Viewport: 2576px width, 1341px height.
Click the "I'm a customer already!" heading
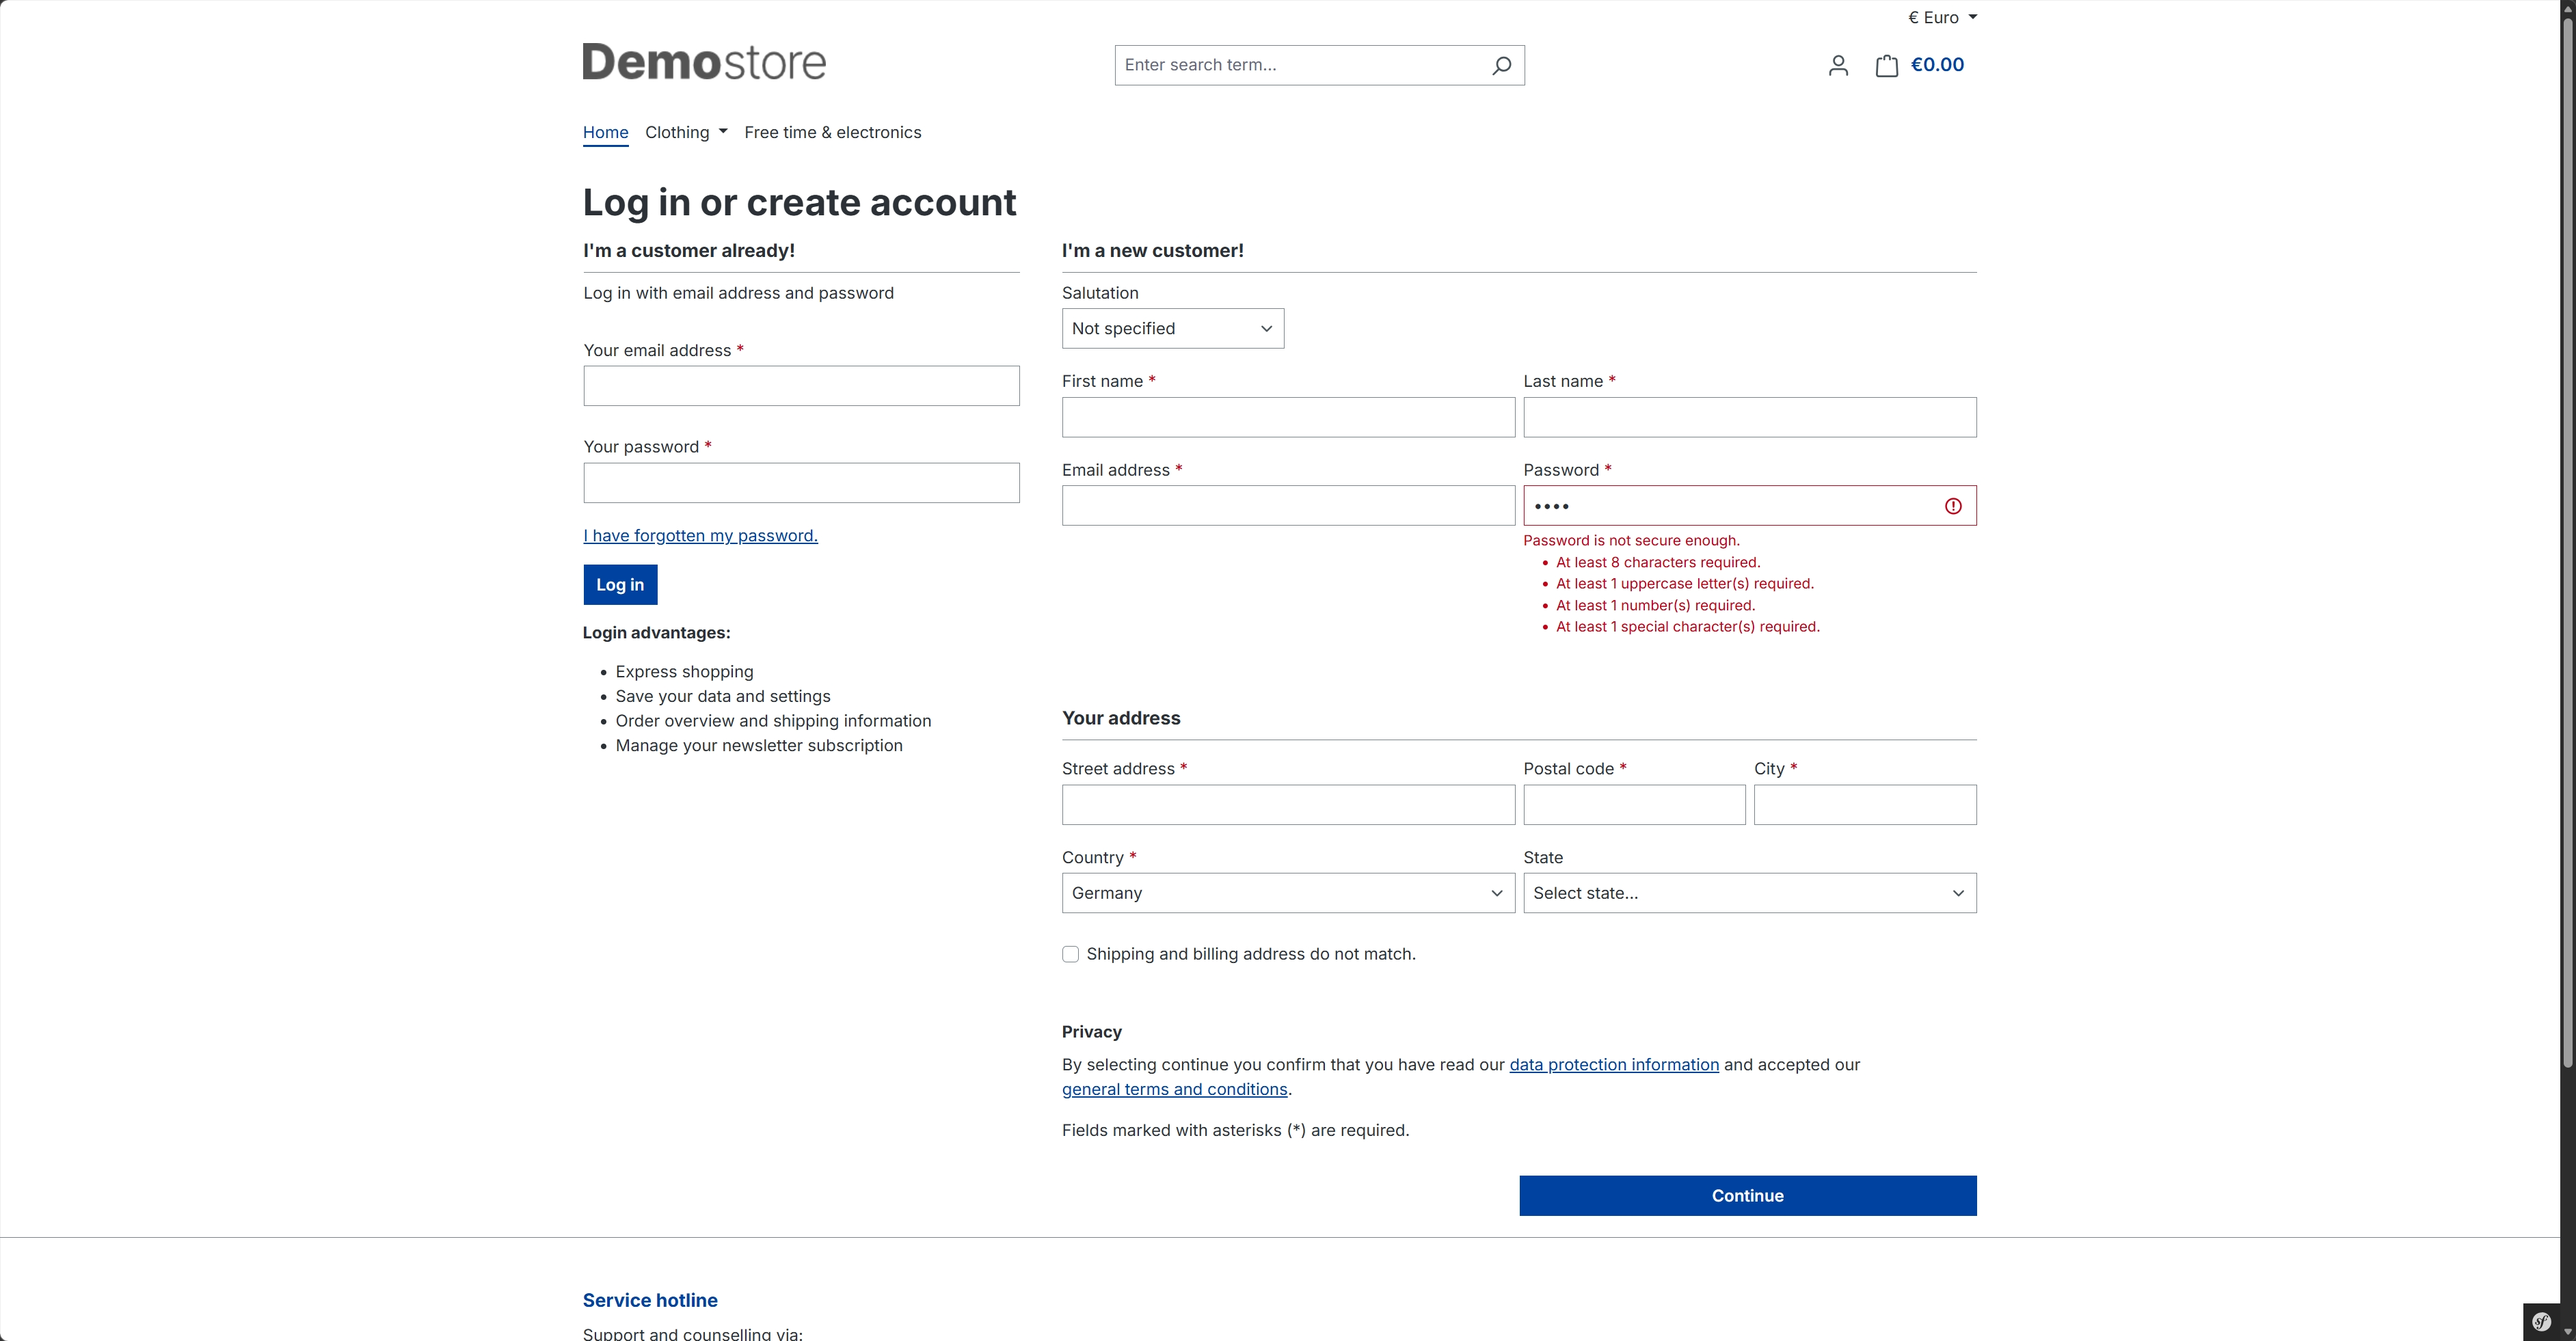(x=688, y=251)
